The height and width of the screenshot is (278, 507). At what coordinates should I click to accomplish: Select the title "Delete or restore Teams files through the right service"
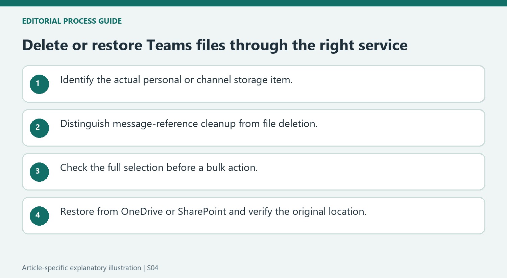[x=215, y=45]
